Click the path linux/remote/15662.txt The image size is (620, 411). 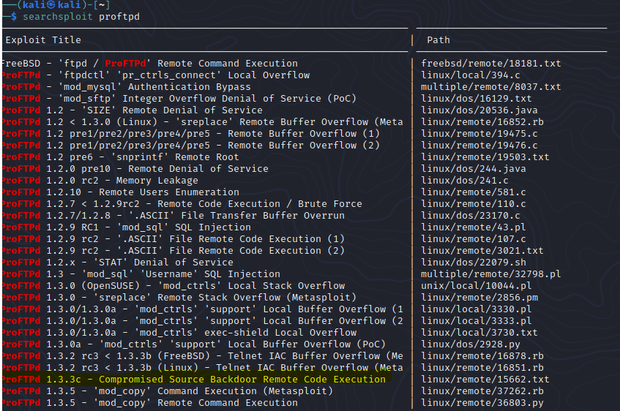tap(485, 380)
